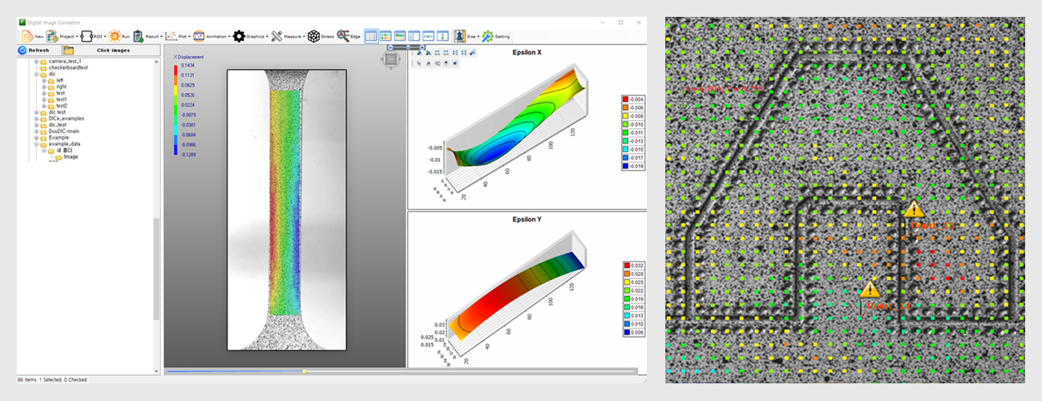The width and height of the screenshot is (1042, 401).
Task: Expand the camera_test_1 folder
Action: pyautogui.click(x=36, y=61)
